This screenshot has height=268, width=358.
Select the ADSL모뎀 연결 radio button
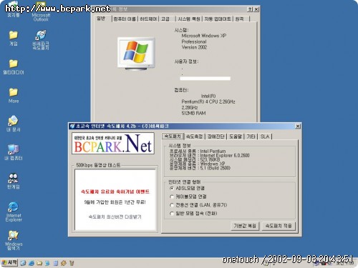coord(171,188)
